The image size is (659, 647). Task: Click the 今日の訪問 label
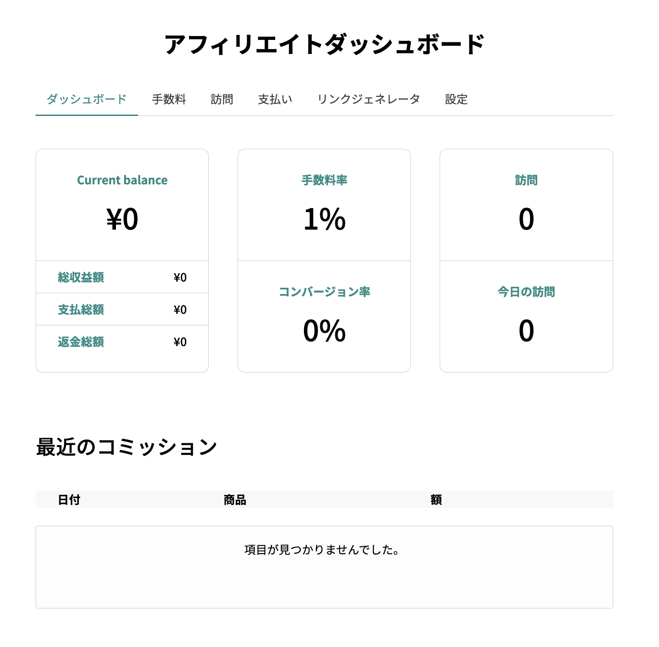pyautogui.click(x=526, y=292)
